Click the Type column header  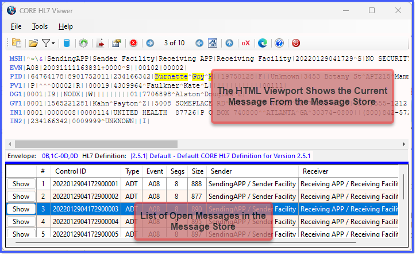[x=132, y=171]
